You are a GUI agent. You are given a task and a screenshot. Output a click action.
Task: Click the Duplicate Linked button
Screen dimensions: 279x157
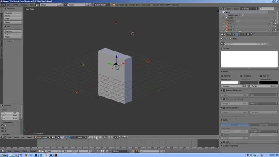coord(13,34)
